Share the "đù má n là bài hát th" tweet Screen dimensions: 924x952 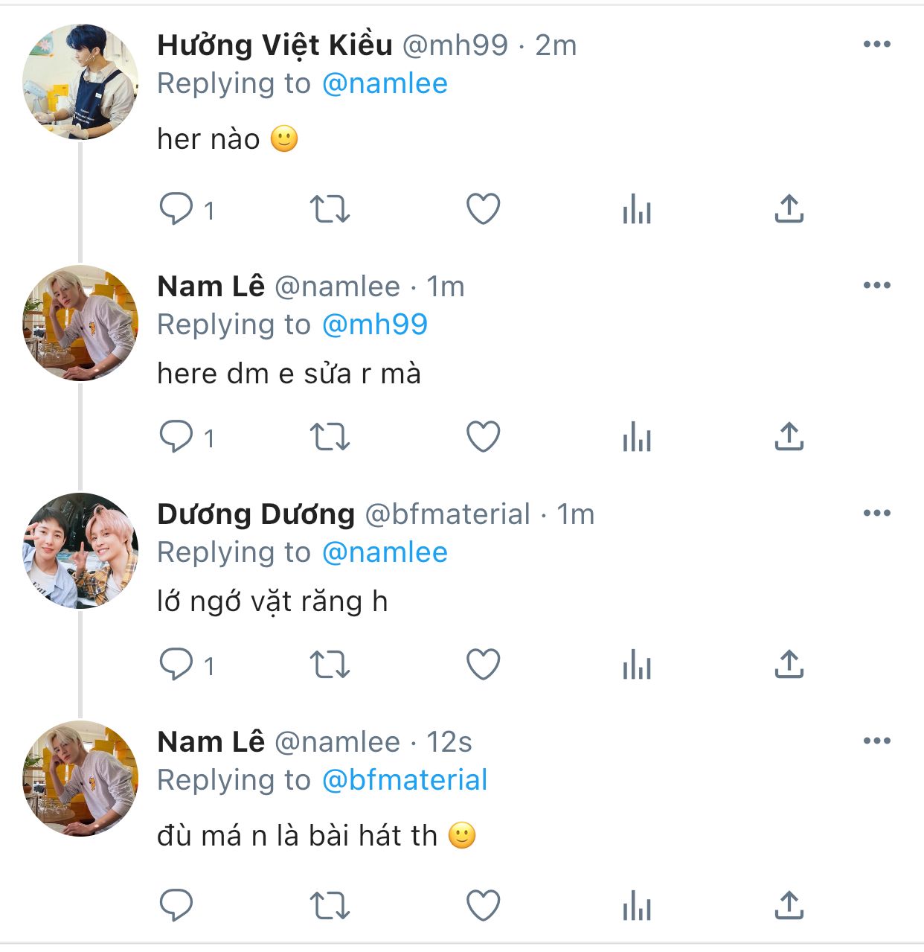point(789,906)
